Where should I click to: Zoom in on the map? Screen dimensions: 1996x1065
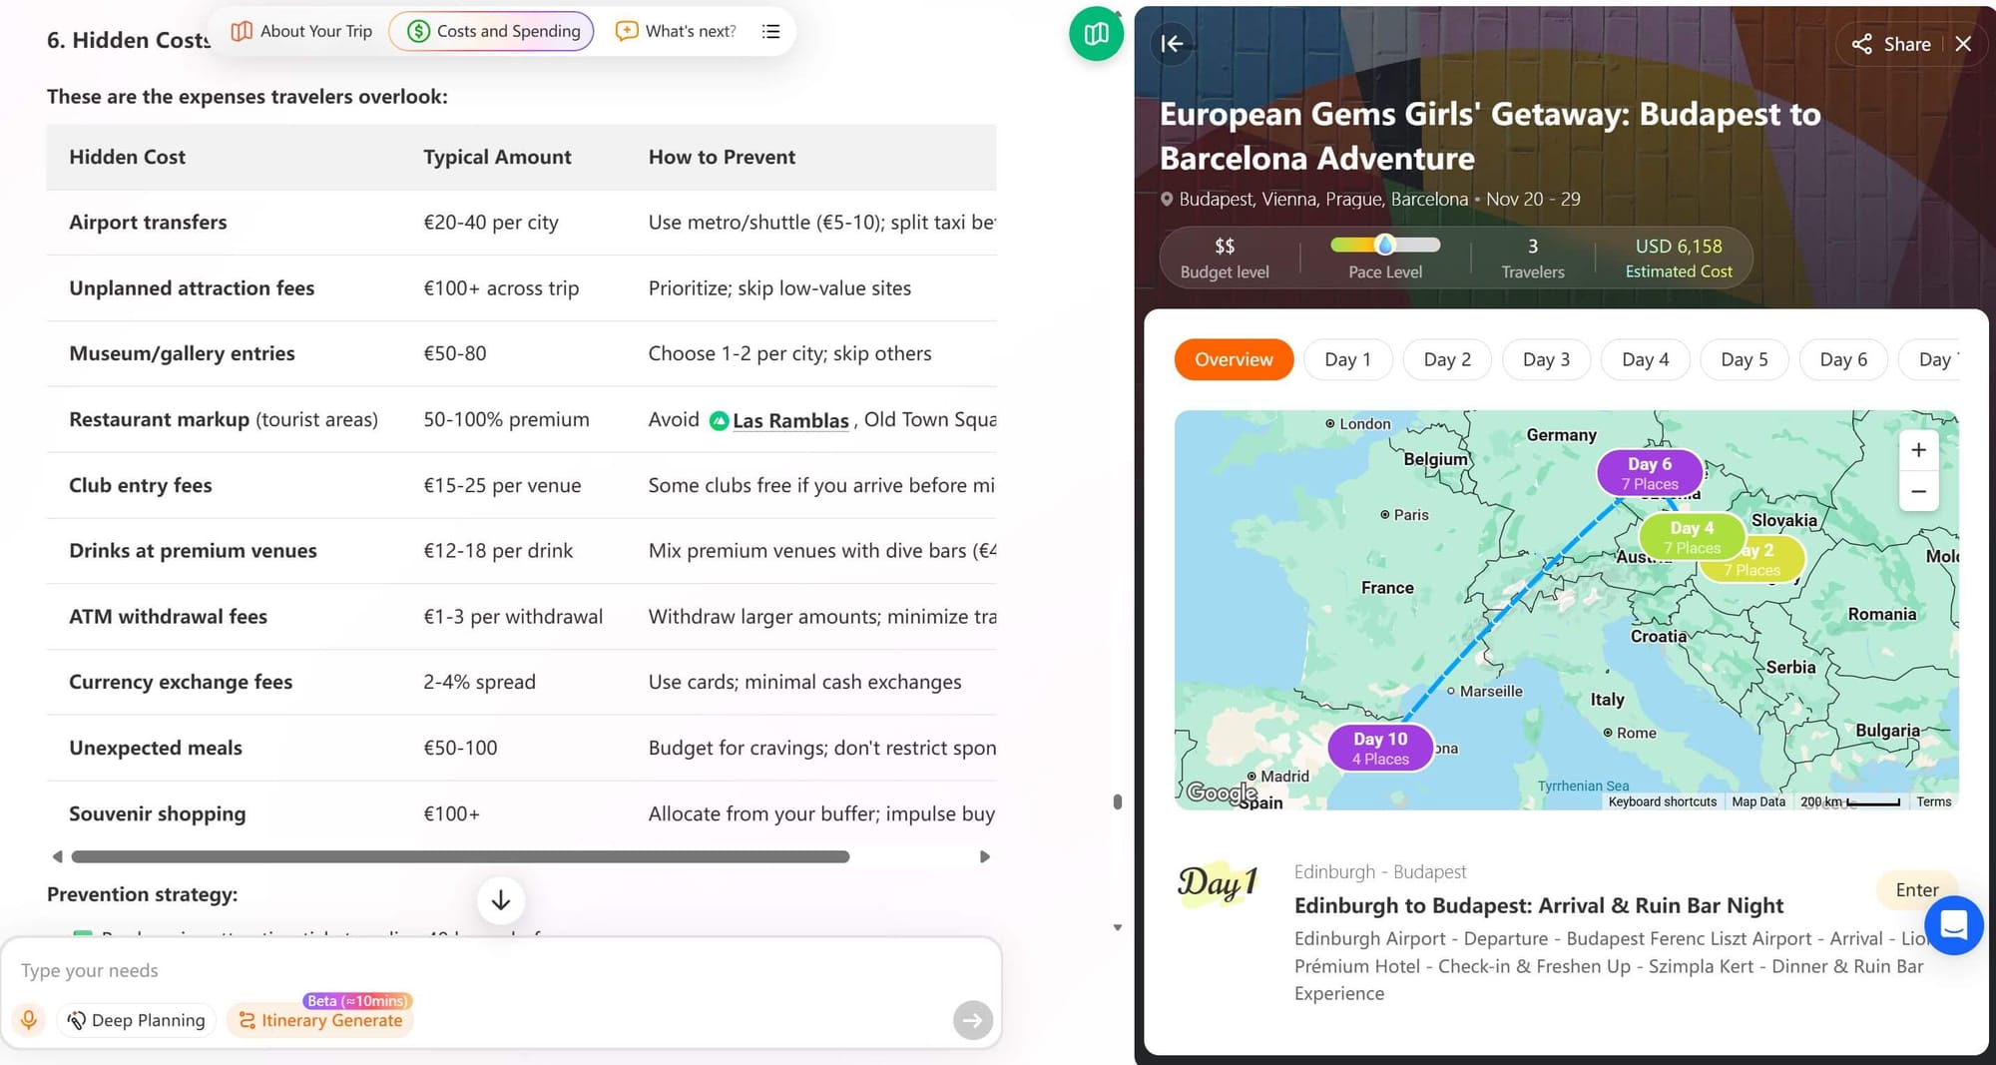[1918, 450]
